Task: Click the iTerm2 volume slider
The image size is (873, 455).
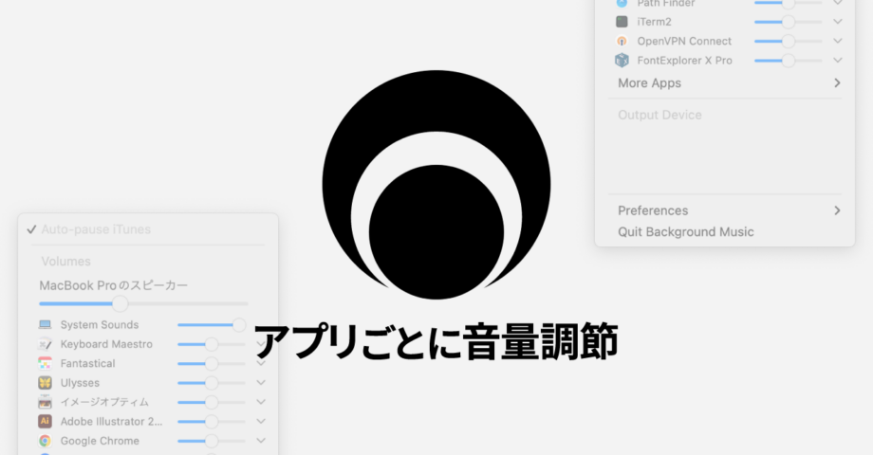Action: 789,22
